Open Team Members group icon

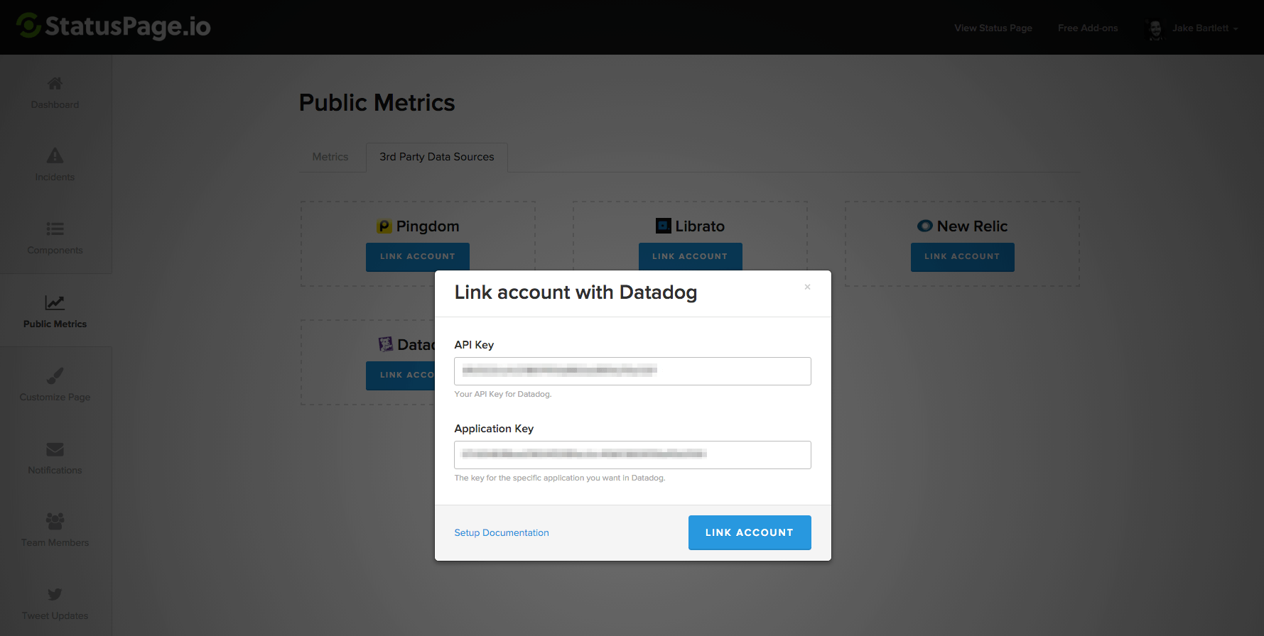tap(55, 521)
